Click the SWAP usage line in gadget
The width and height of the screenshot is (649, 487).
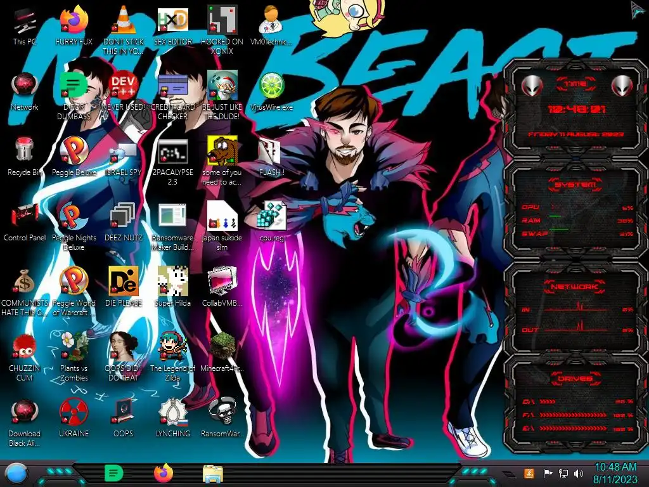click(x=577, y=233)
